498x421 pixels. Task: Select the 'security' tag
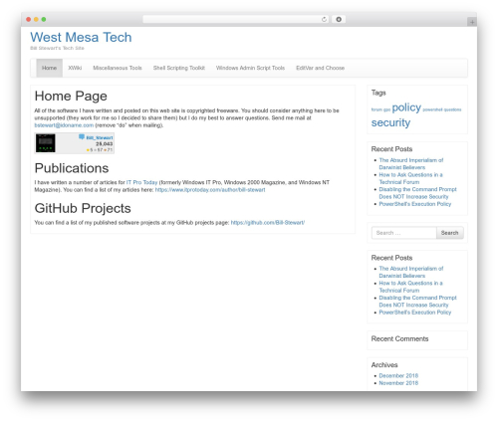[390, 122]
